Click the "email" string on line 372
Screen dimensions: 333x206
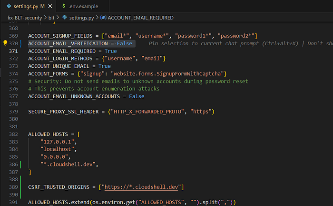(x=152, y=59)
